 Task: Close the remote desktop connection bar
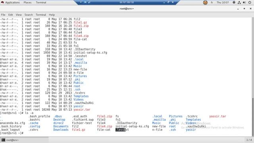point(173,2)
